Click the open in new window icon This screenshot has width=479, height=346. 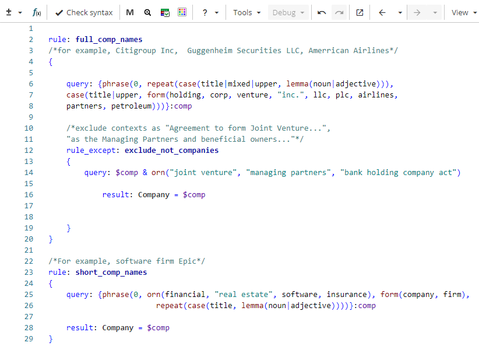tap(360, 12)
